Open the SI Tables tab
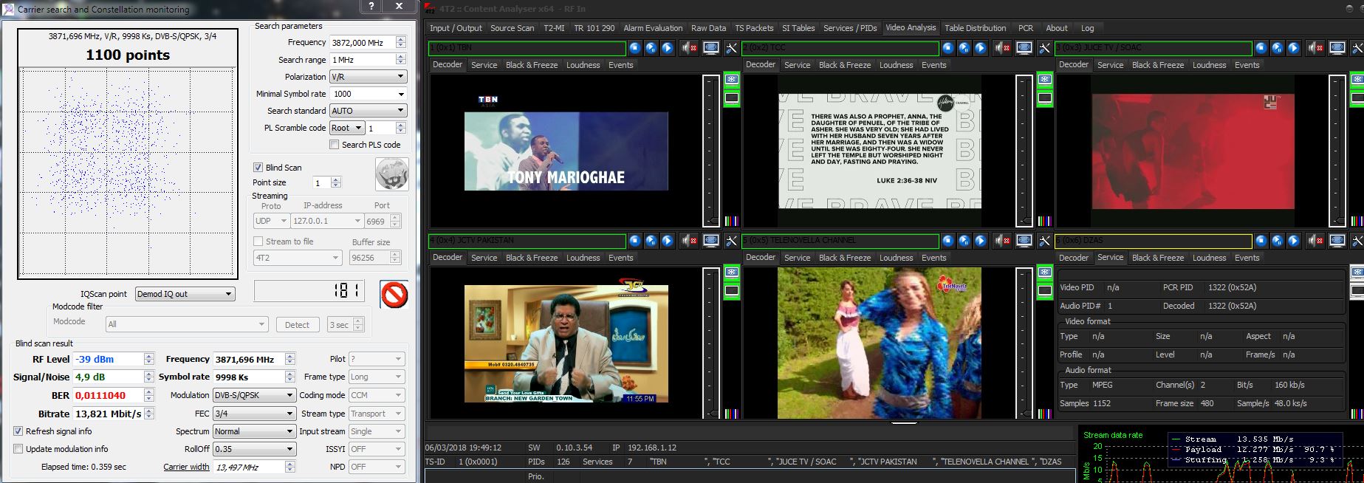This screenshot has width=1364, height=483. (798, 28)
